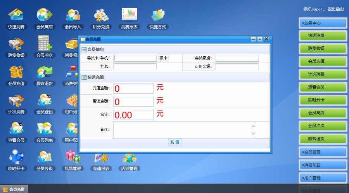Open the 快捷方式 desktop icon
The image size is (349, 193).
(157, 19)
